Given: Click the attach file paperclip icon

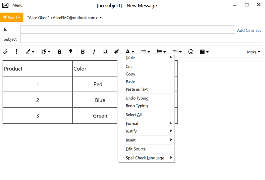Looking at the screenshot, I should (x=5, y=52).
